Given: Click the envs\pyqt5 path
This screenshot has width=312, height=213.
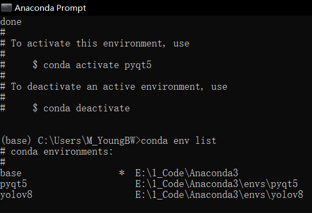Looking at the screenshot, I should coord(217,184).
